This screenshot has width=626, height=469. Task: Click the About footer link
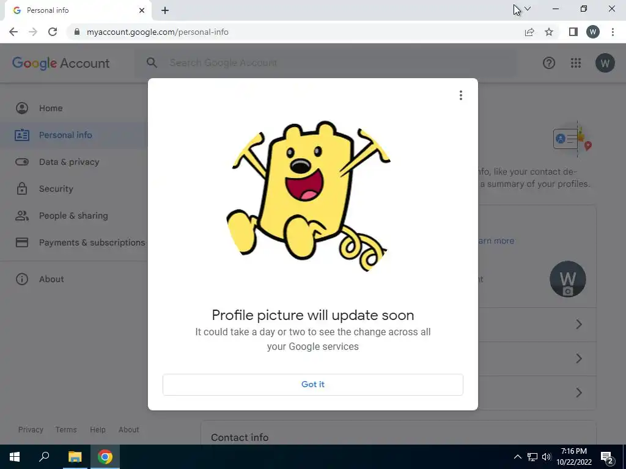(128, 429)
